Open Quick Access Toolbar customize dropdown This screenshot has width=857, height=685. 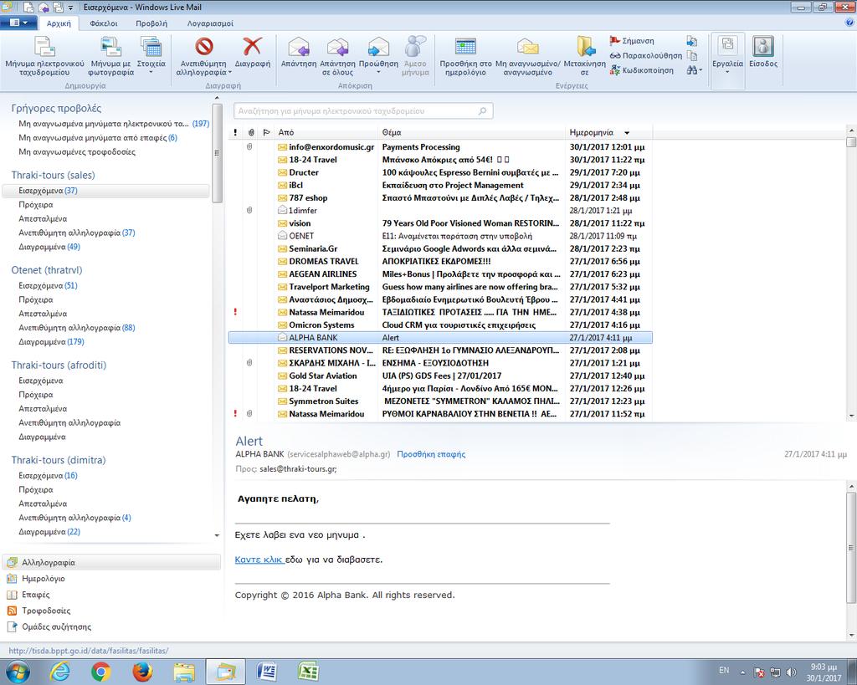tap(71, 8)
